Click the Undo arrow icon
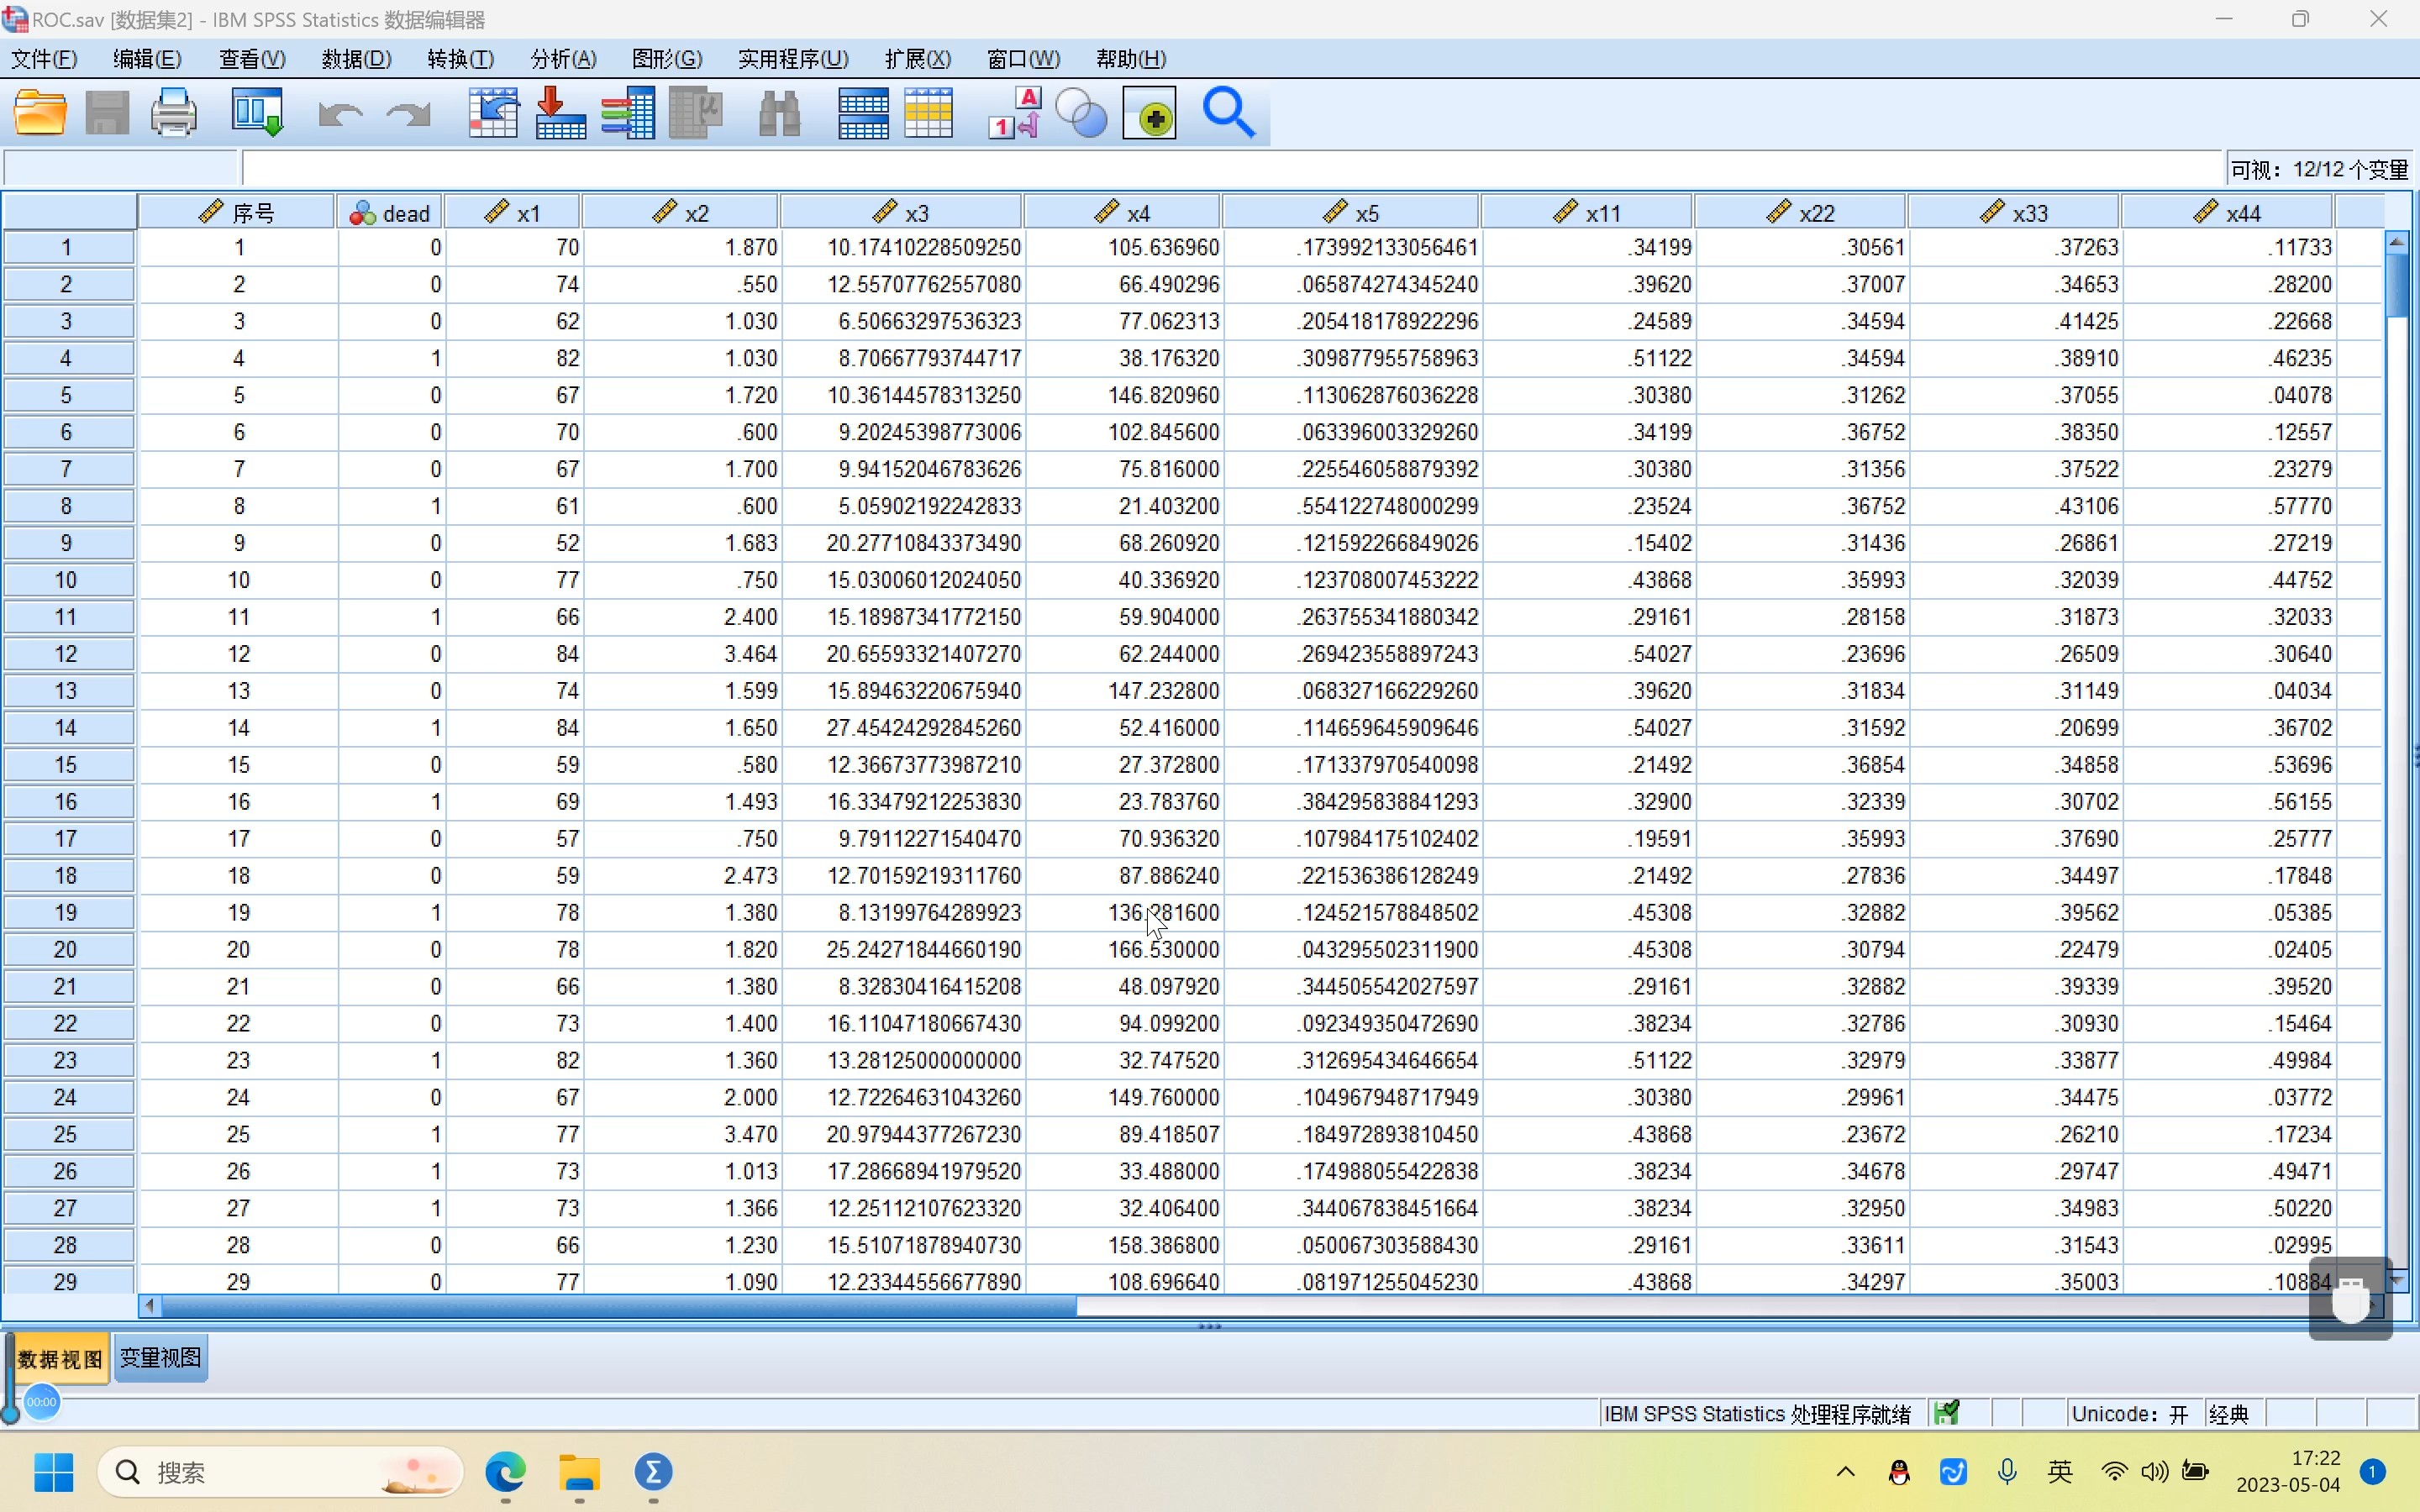This screenshot has width=2420, height=1512. (340, 115)
